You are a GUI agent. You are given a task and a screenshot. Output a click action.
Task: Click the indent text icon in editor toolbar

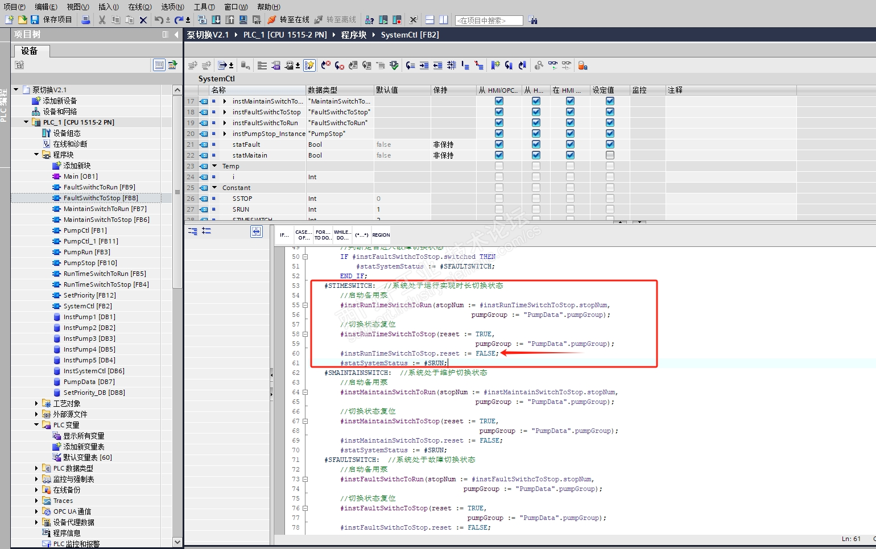coord(424,65)
